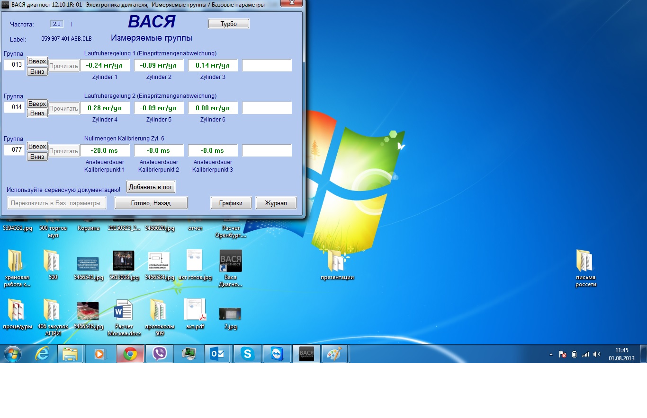Click the Viber icon in the taskbar

pos(159,354)
